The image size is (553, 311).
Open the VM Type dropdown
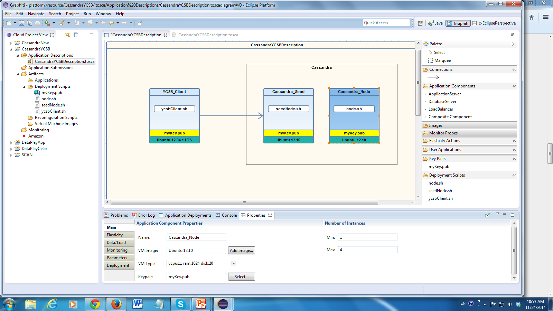234,263
